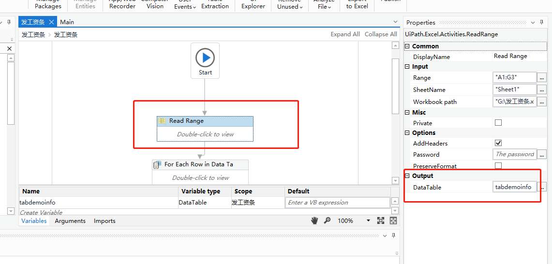This screenshot has width=552, height=264.
Task: Open ellipsis editor for SheetName
Action: (x=542, y=89)
